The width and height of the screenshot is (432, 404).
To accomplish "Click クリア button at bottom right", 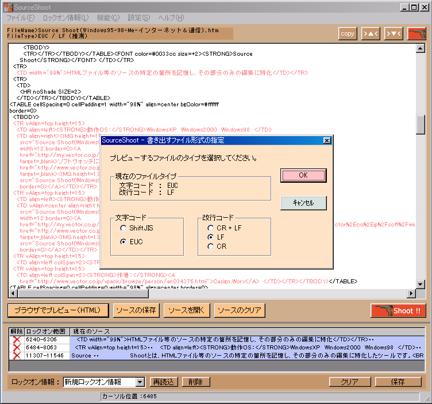I will point(350,382).
